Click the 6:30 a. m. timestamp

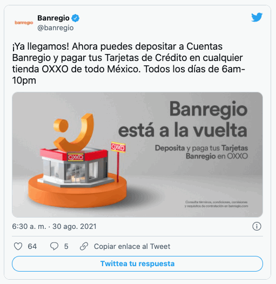29,226
